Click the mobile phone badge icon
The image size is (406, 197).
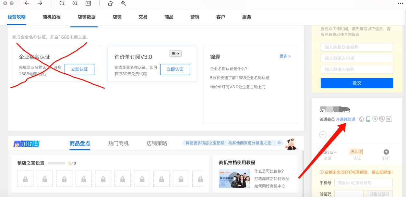(368, 119)
